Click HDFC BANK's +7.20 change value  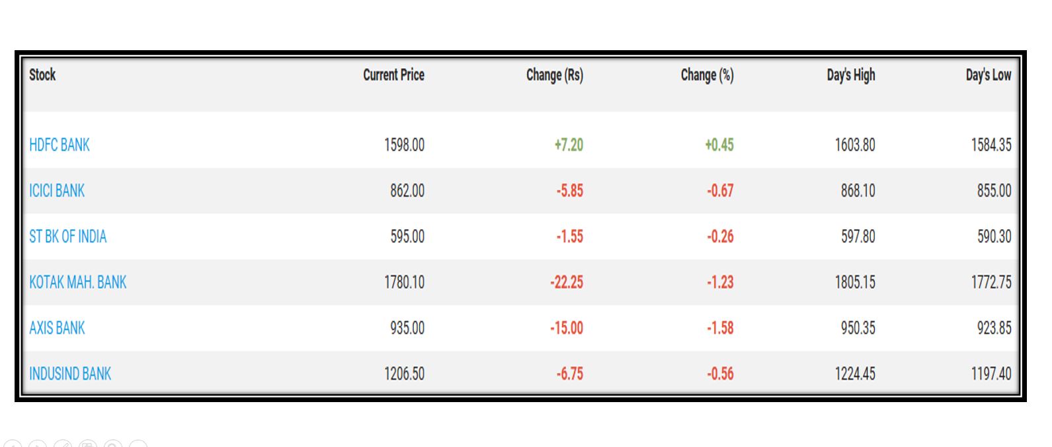click(569, 145)
